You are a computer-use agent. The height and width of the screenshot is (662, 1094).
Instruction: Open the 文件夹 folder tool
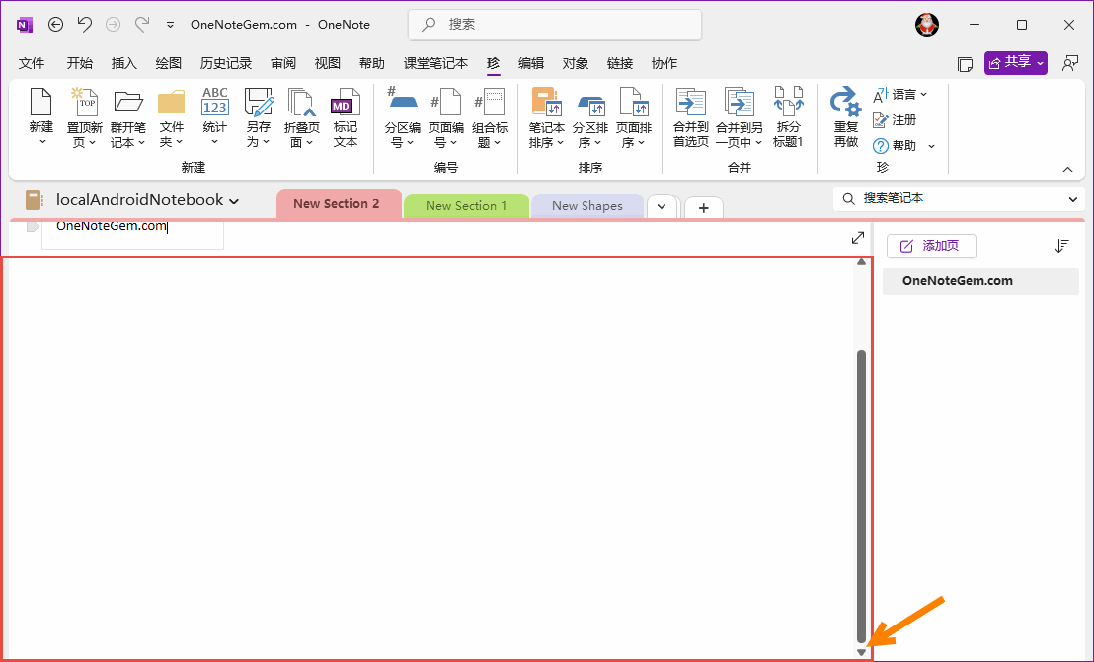171,116
